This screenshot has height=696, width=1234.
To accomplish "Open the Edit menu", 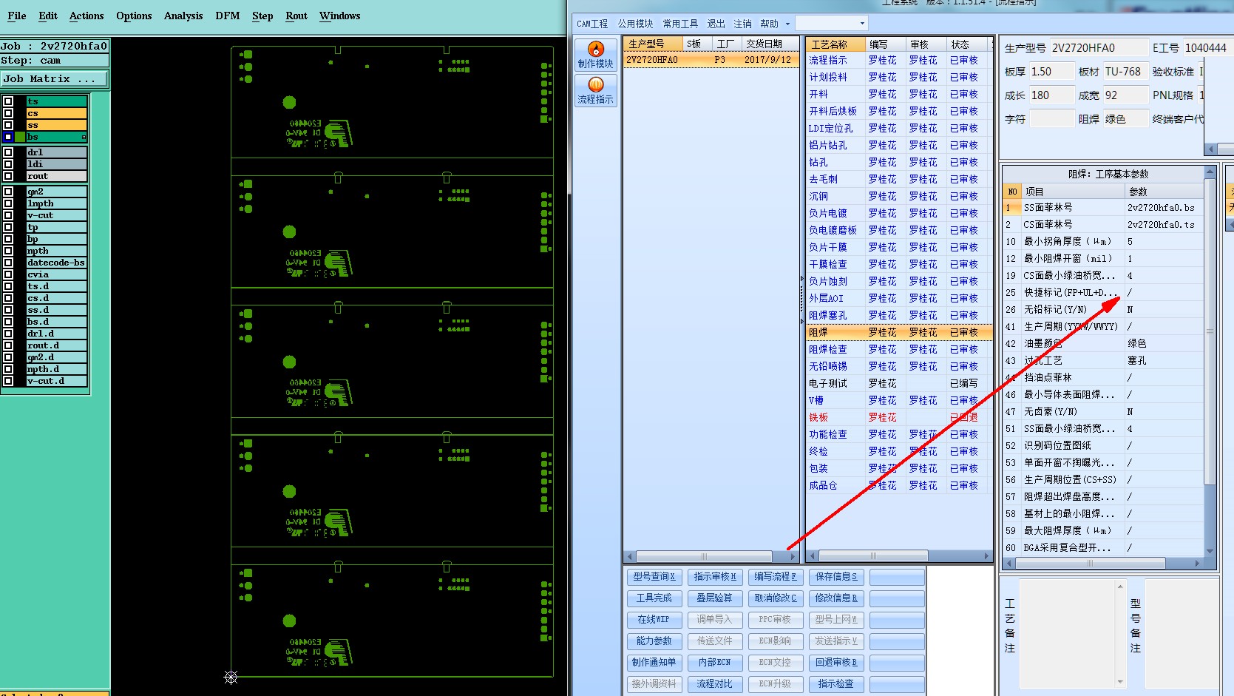I will pyautogui.click(x=48, y=16).
